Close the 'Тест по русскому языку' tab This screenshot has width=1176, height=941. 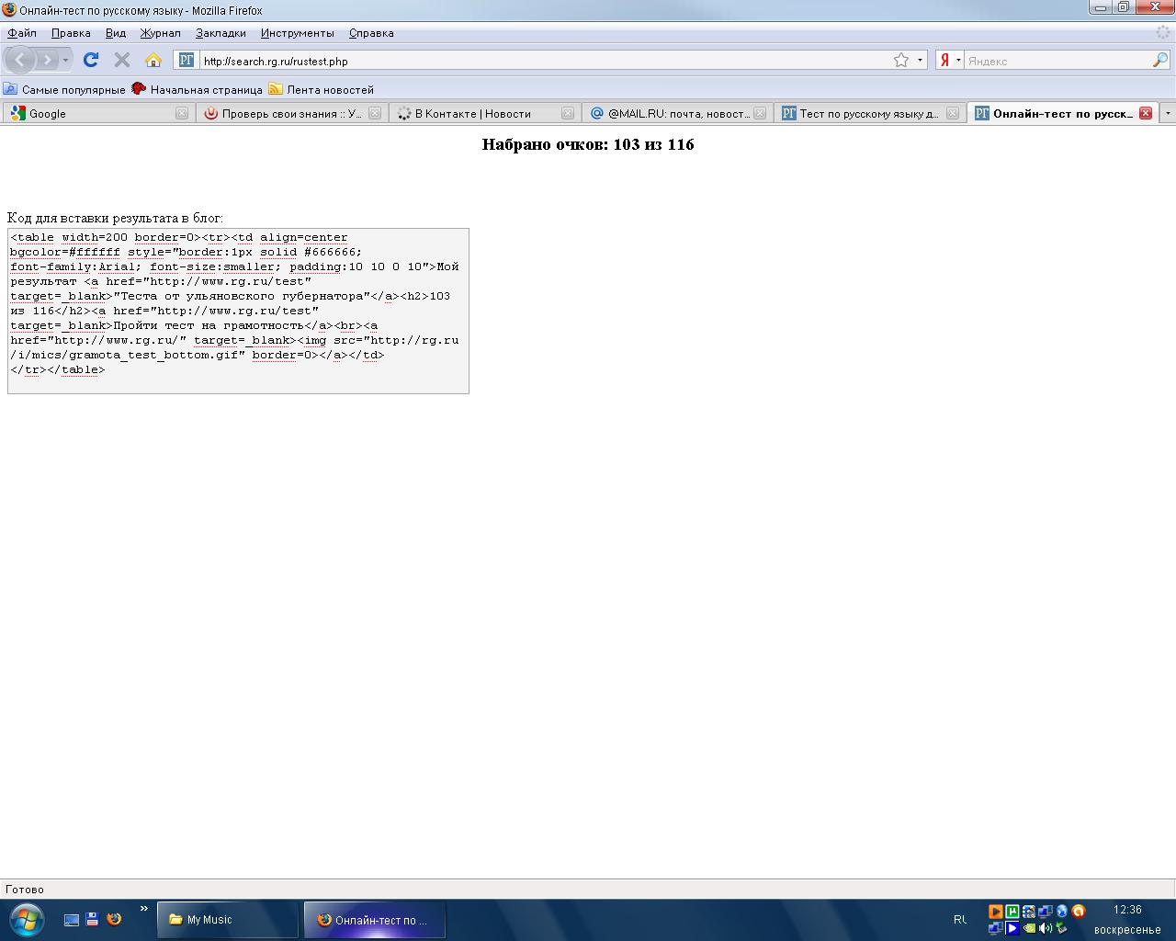953,113
